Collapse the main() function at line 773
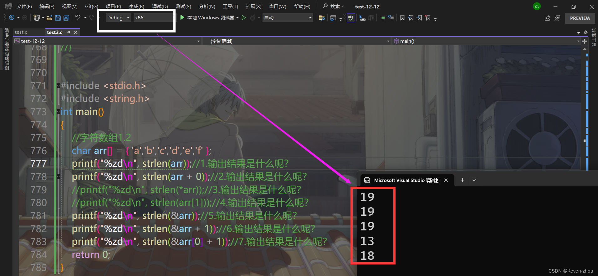 [59, 111]
